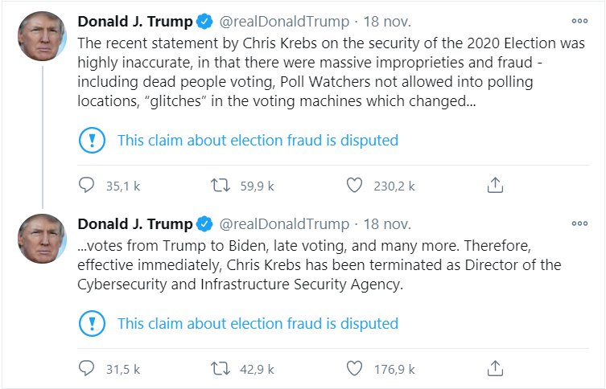This screenshot has height=389, width=606.
Task: Share the second tweet via upload icon
Action: pos(496,369)
